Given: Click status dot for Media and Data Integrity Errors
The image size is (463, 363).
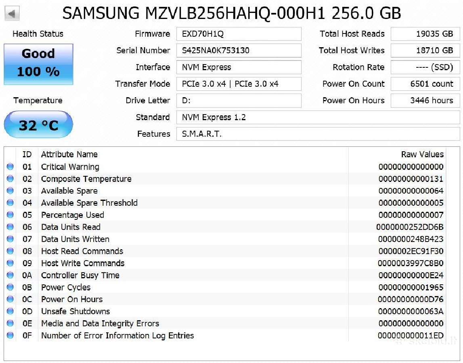Looking at the screenshot, I should [10, 323].
